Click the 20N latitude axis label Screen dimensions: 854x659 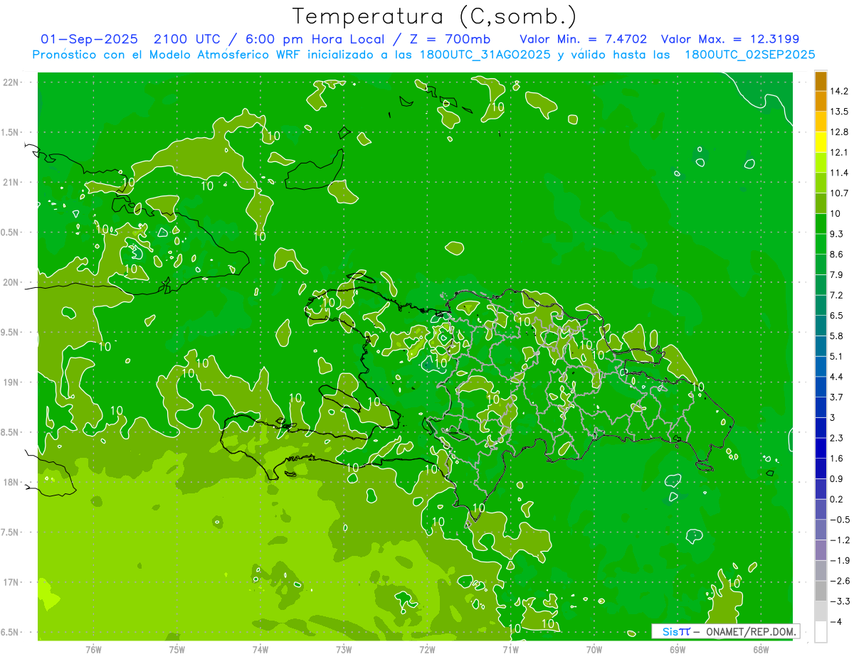(x=11, y=282)
